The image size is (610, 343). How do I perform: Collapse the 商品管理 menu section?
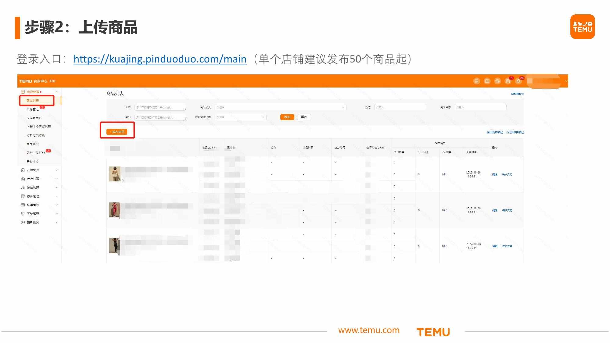[56, 92]
